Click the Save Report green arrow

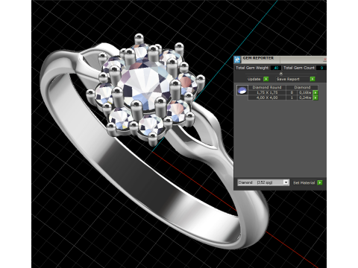pos(313,79)
